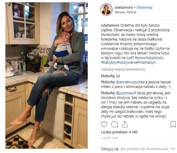Share the post via the upload arrow icon
The image size is (177, 153).
[125, 124]
